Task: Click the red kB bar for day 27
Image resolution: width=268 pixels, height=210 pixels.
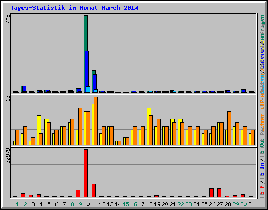Action: point(219,193)
